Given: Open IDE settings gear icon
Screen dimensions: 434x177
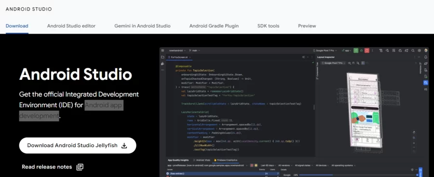Looking at the screenshot, I should click(x=420, y=51).
